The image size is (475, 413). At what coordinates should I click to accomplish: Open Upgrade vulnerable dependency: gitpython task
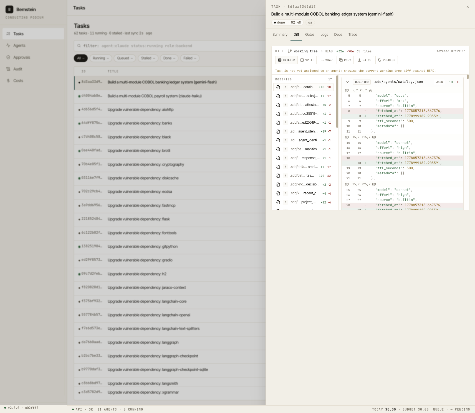[170, 246]
